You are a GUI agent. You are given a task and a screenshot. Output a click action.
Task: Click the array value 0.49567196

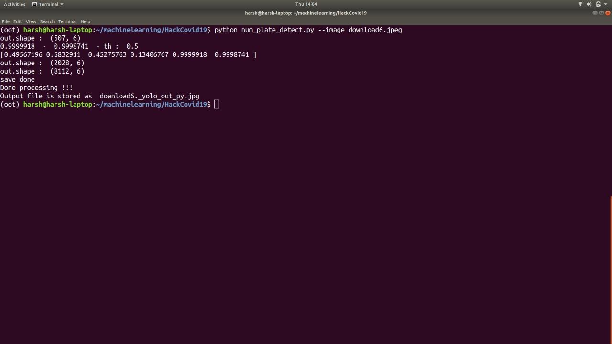23,54
